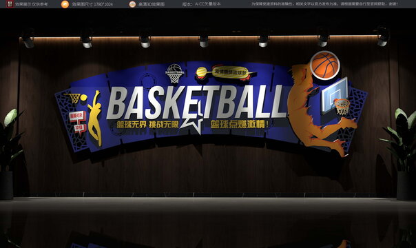The width and height of the screenshot is (416, 248).
Task: Click the 版本: AI CC矢量版本 text
Action: point(201,4)
